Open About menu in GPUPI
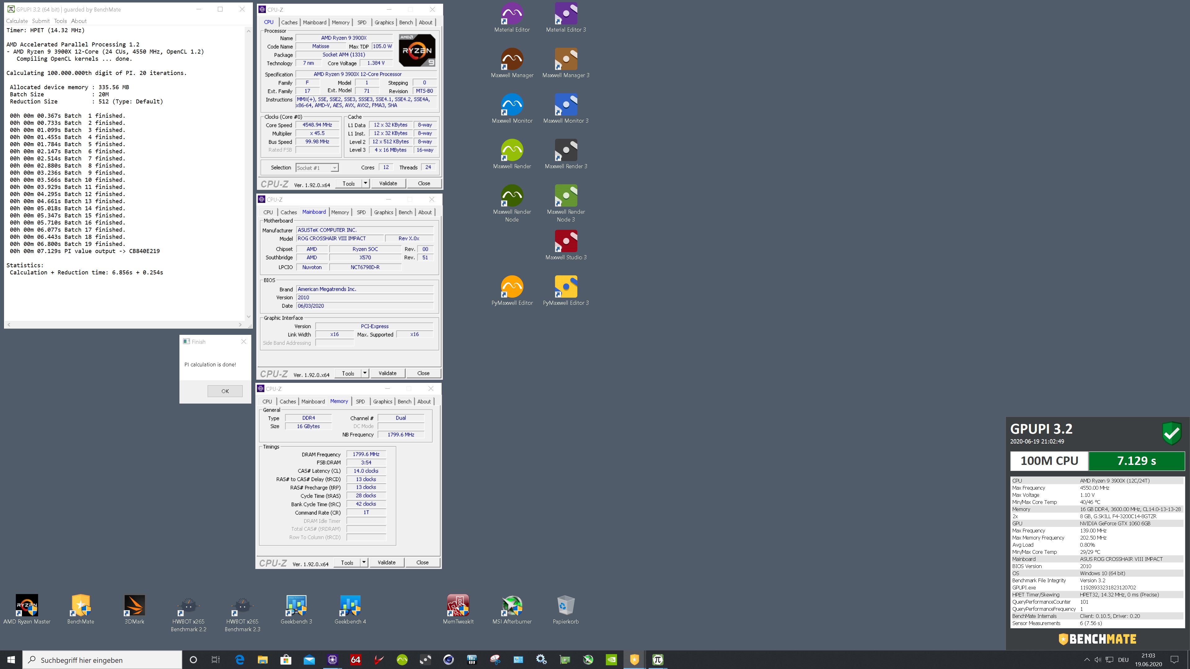The height and width of the screenshot is (669, 1190). (x=78, y=21)
